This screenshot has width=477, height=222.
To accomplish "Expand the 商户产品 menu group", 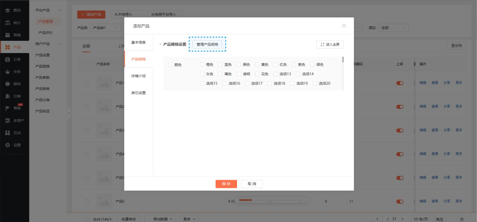I will coord(60,44).
